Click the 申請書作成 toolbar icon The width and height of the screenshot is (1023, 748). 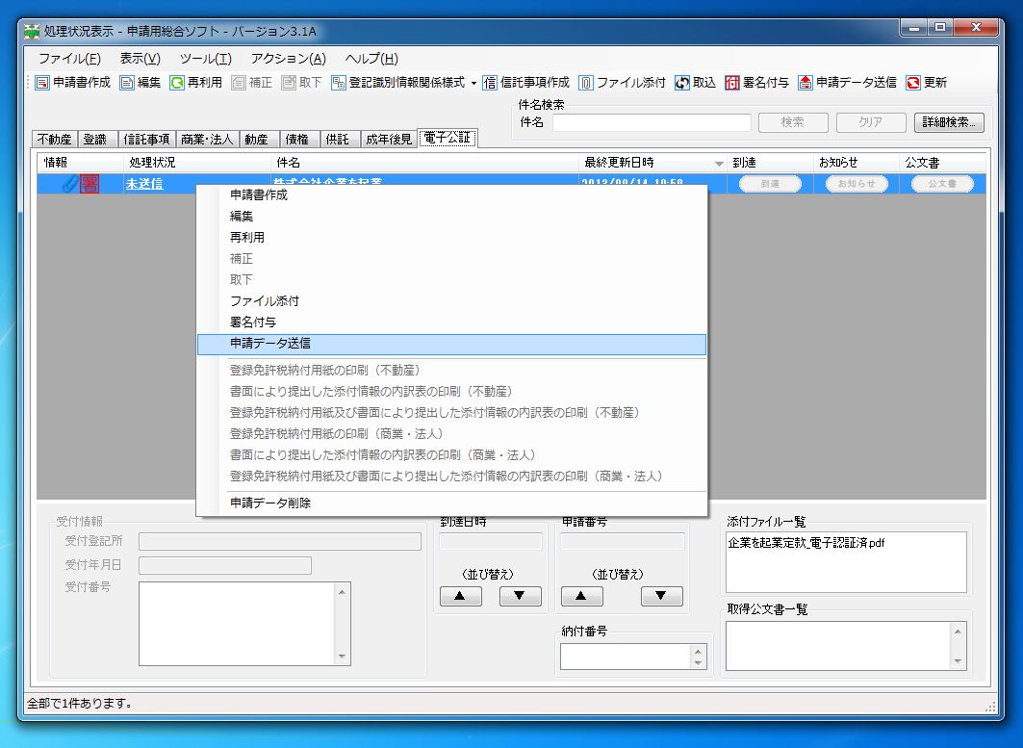pyautogui.click(x=42, y=83)
